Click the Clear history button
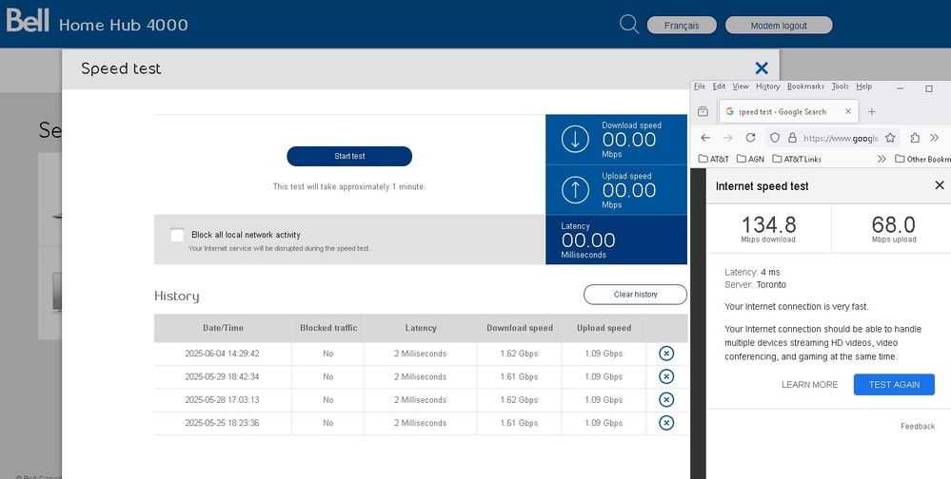 click(x=635, y=295)
